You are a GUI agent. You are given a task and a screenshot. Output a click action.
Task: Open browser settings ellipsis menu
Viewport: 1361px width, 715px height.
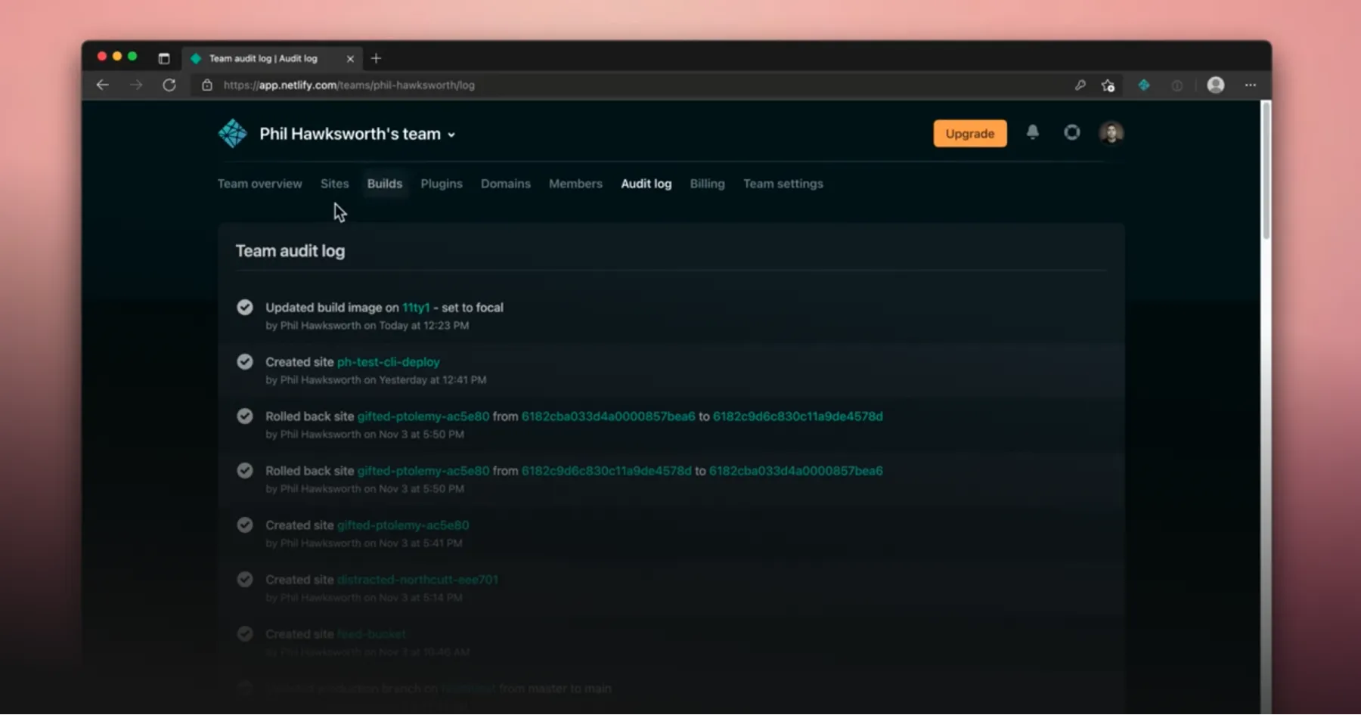[1250, 85]
